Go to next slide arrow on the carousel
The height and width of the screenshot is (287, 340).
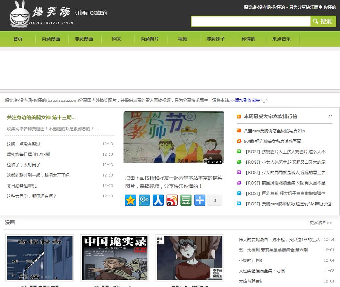220,162
